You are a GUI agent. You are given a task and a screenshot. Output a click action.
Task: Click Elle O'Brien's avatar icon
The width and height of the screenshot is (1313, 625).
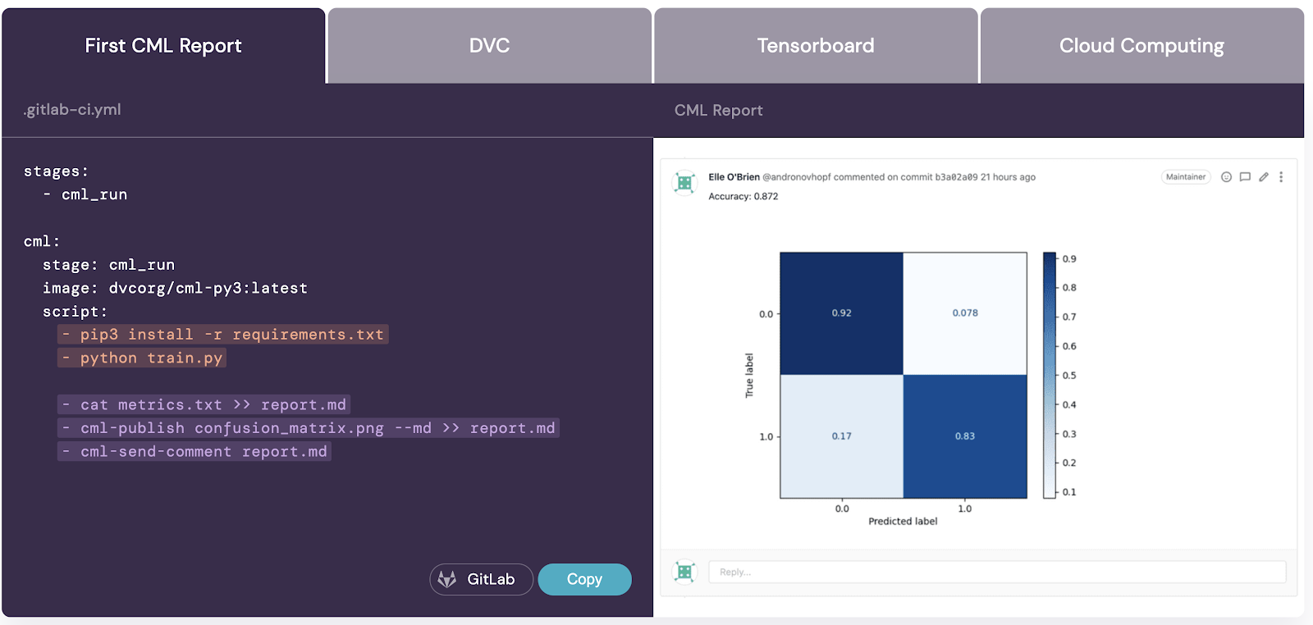(x=684, y=181)
